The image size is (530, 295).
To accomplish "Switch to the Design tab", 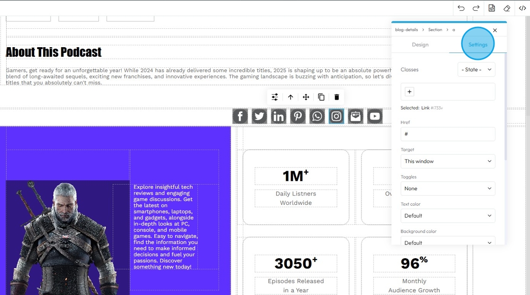I will pos(420,44).
